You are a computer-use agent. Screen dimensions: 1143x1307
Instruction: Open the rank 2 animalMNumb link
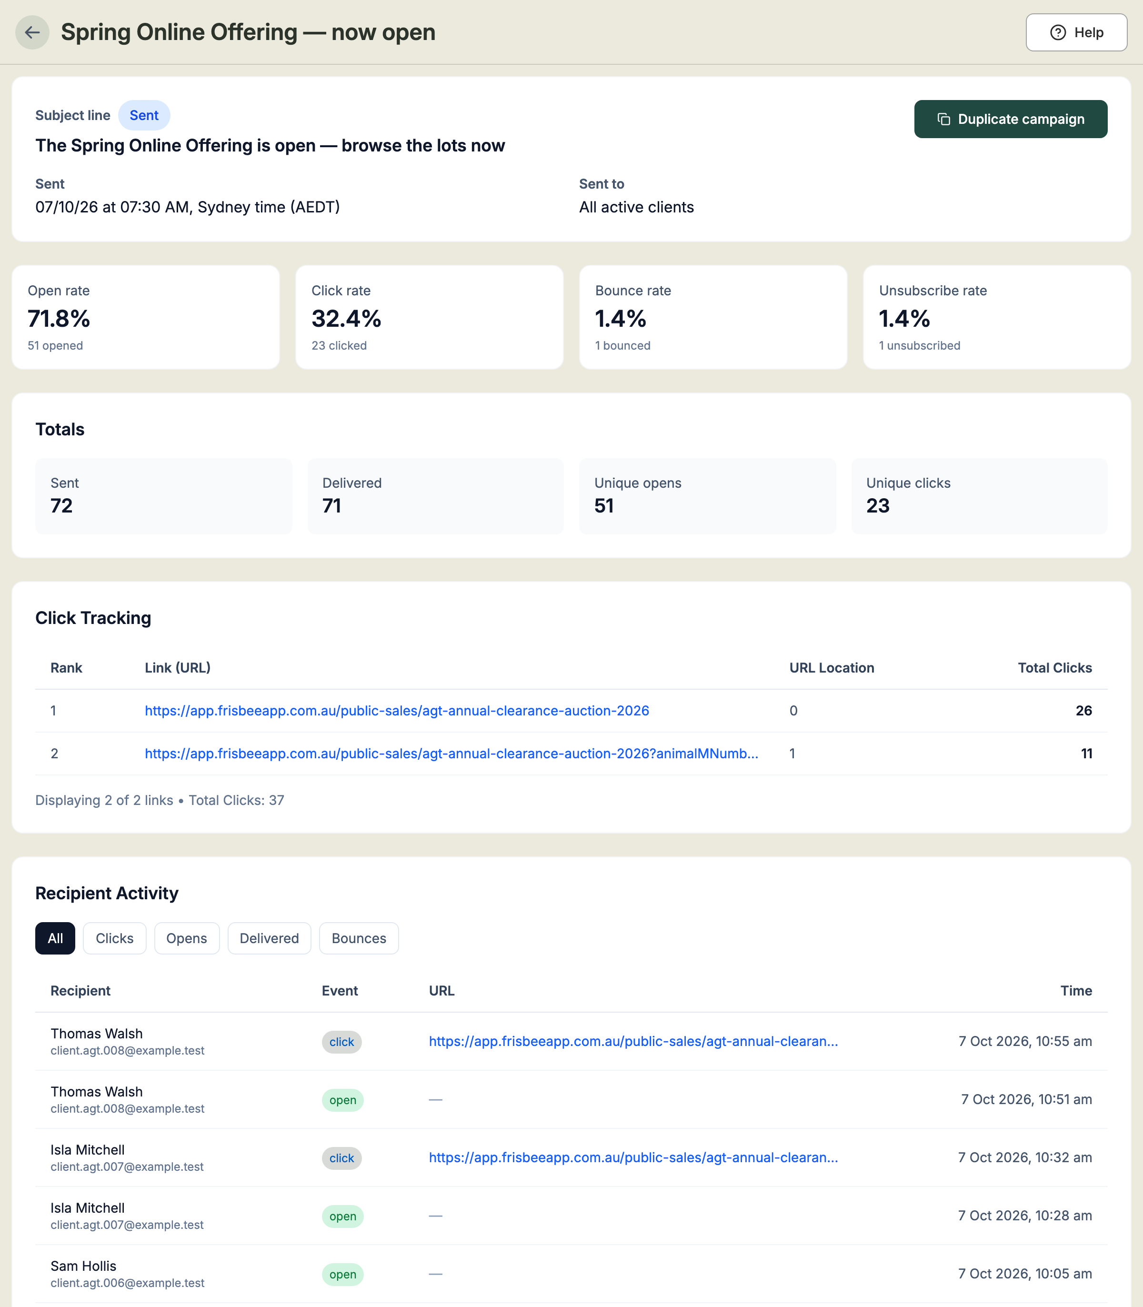coord(451,754)
